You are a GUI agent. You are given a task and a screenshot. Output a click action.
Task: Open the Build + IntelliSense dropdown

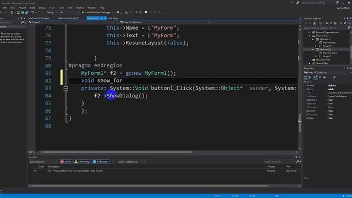(x=131, y=162)
